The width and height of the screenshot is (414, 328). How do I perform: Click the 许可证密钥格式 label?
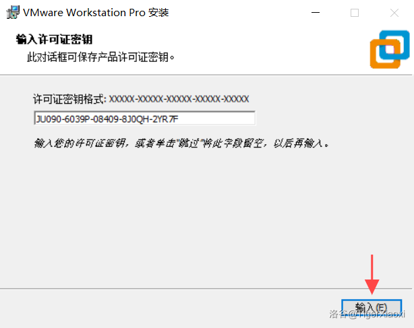[69, 99]
